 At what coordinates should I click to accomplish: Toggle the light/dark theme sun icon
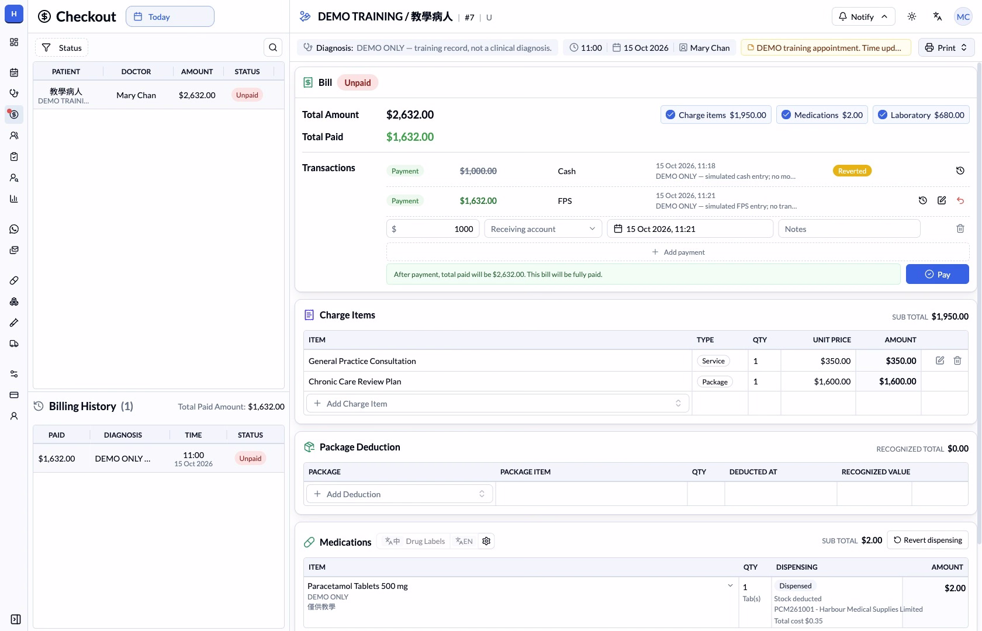[912, 16]
